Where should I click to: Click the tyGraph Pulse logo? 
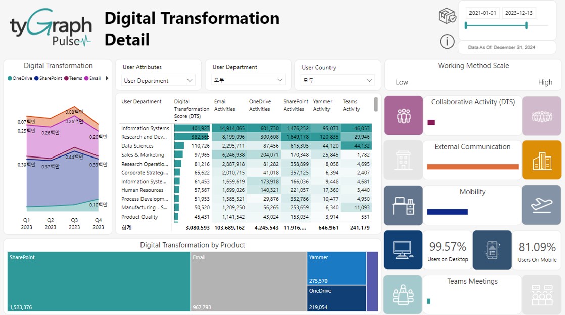pos(51,28)
